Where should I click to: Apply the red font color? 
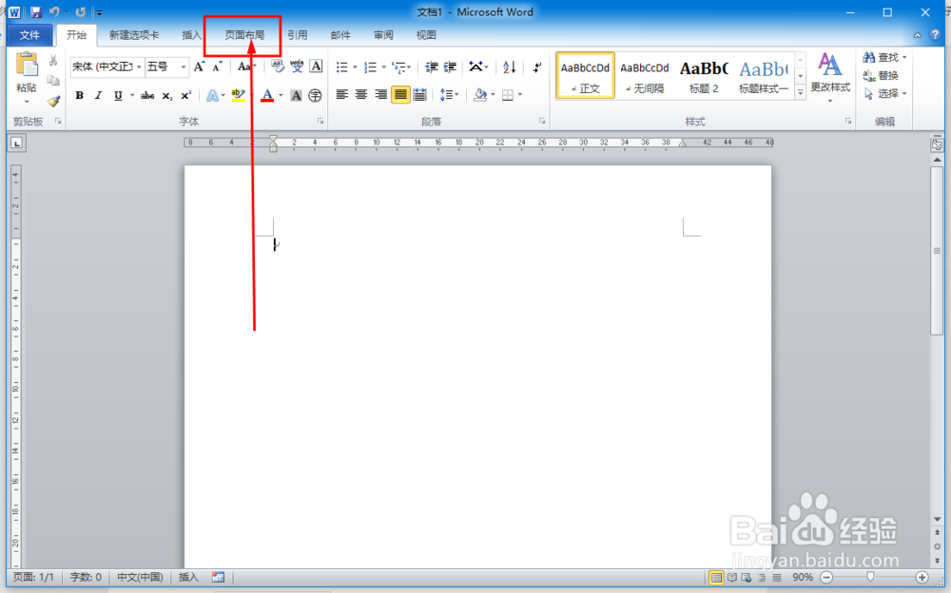pyautogui.click(x=267, y=95)
